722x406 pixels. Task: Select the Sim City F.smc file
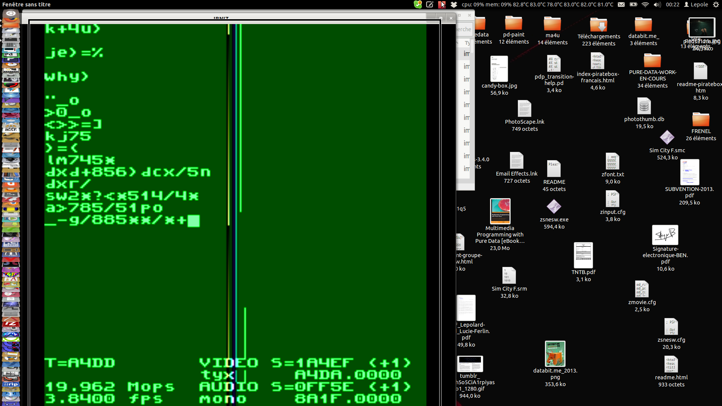click(x=667, y=138)
